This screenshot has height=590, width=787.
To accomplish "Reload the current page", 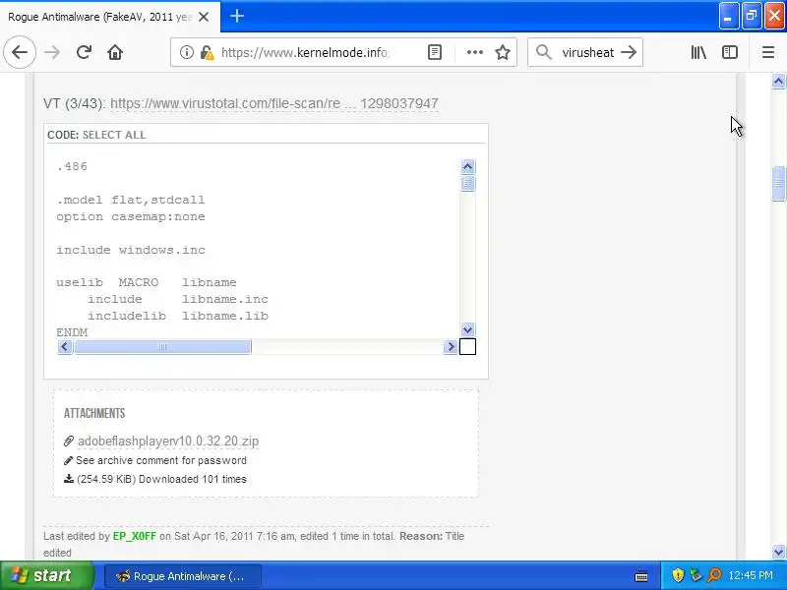I will coord(84,52).
